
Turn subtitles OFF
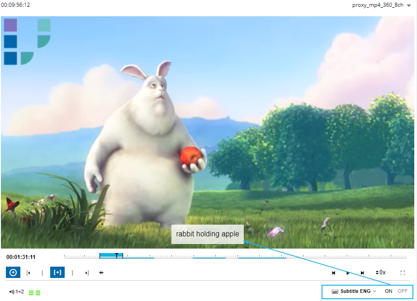tap(403, 291)
